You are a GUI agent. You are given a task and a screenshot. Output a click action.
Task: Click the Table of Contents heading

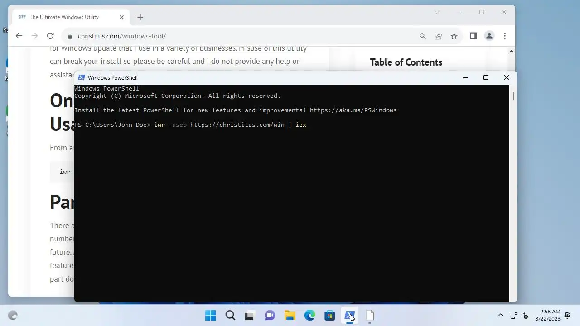406,62
